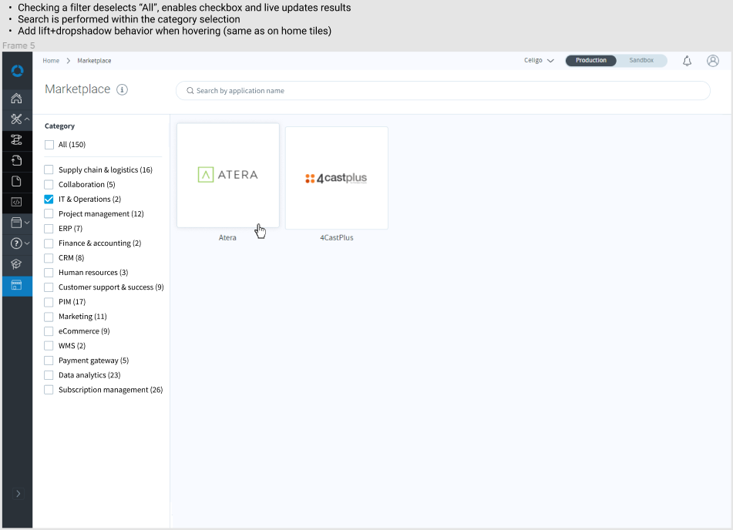Click the info icon beside Marketplace title
The image size is (733, 530).
tap(122, 89)
